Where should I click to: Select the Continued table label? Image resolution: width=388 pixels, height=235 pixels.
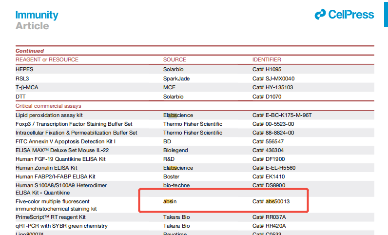[30, 51]
